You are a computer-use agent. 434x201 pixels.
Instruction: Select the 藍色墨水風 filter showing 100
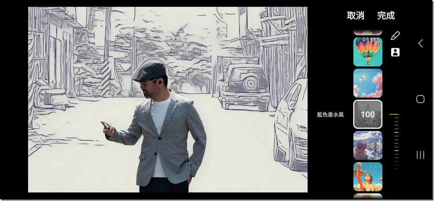tap(368, 114)
